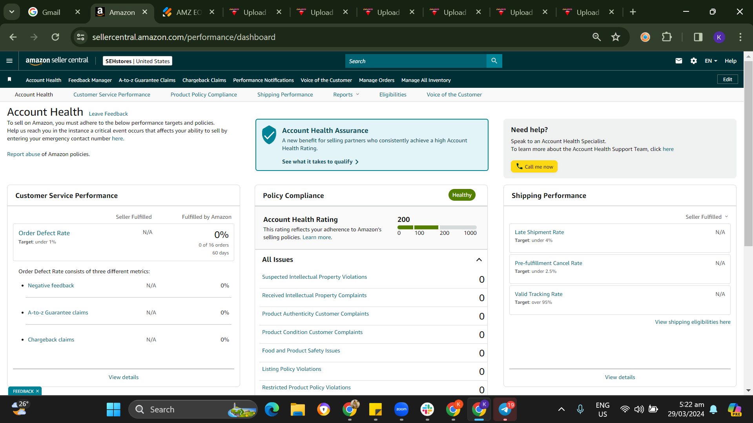Reload the page with the refresh icon
The height and width of the screenshot is (423, 753).
point(55,37)
